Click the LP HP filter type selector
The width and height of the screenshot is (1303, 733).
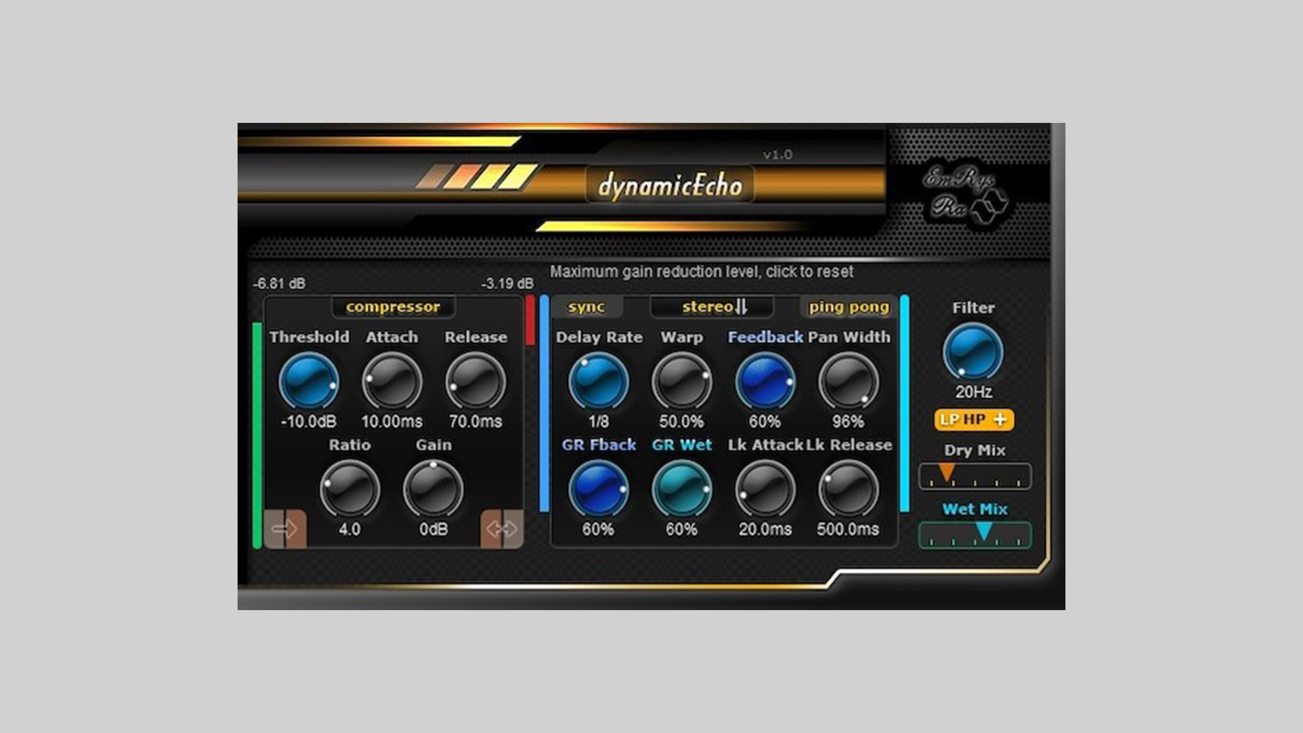point(973,420)
